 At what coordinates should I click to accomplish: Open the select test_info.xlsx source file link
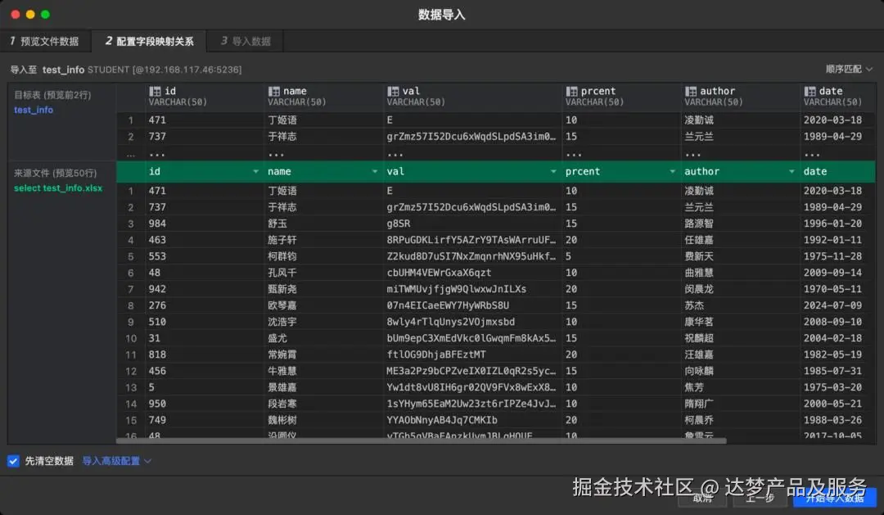[58, 187]
